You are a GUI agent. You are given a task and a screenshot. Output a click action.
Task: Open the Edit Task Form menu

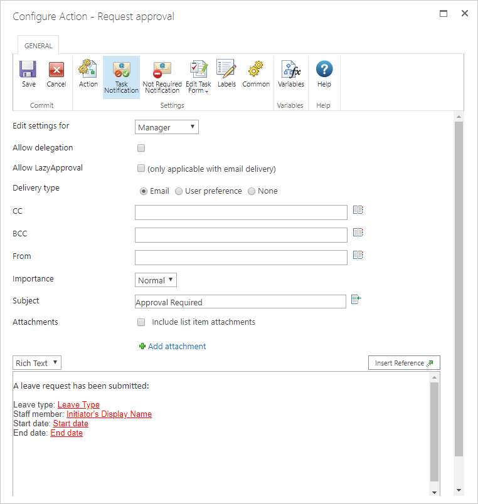pyautogui.click(x=198, y=77)
